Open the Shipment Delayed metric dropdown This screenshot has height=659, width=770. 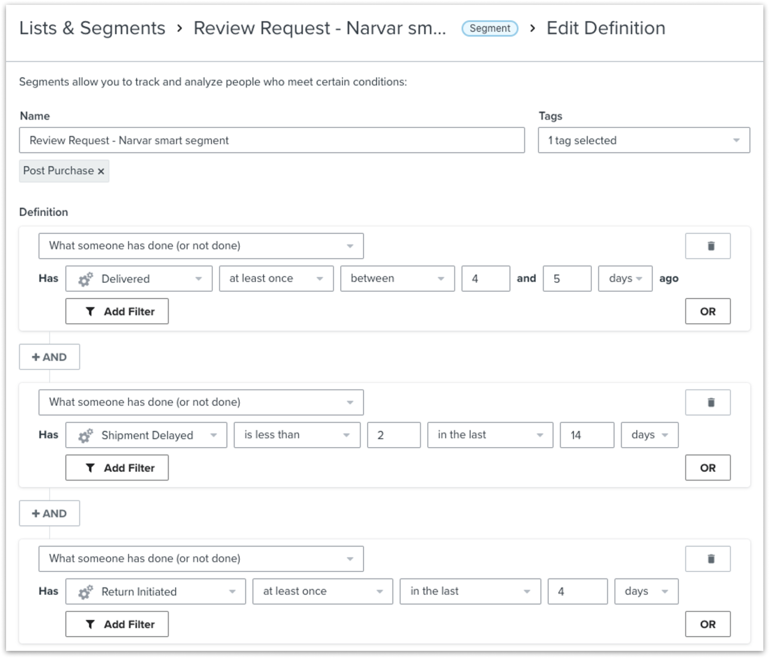(x=146, y=435)
